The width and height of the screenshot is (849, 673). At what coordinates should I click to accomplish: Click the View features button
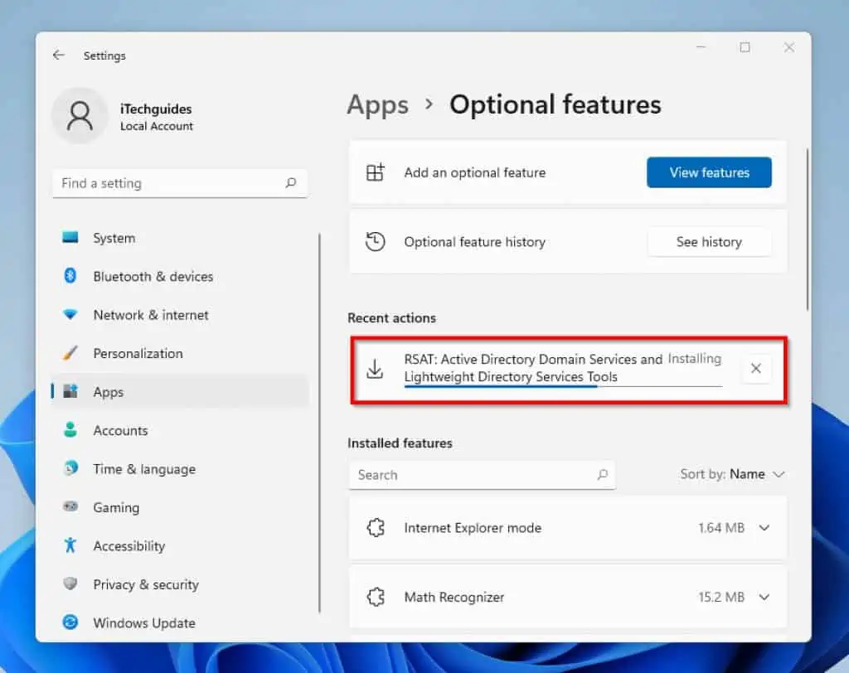coord(709,172)
